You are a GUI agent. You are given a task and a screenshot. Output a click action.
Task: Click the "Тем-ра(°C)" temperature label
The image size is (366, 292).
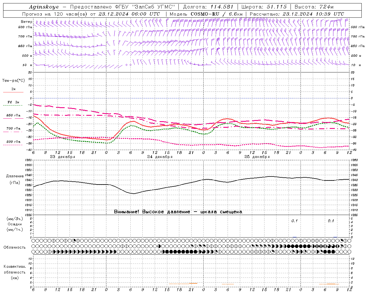[13, 81]
